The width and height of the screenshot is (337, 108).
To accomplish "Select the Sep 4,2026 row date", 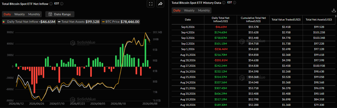I will tap(188, 32).
